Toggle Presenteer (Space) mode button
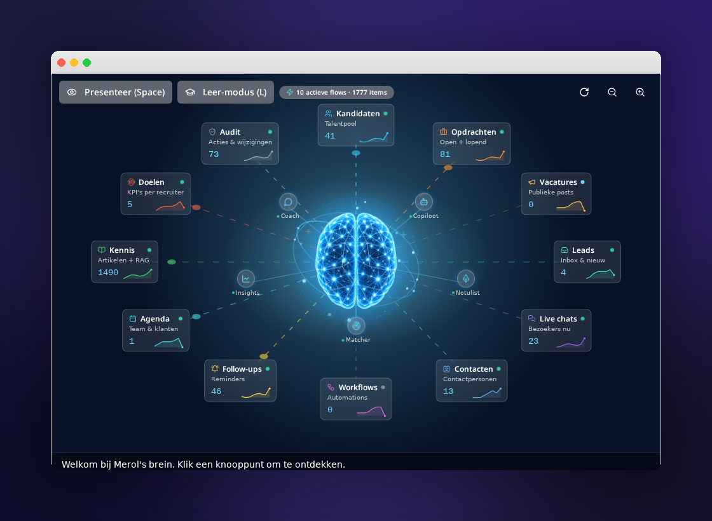 (x=115, y=92)
